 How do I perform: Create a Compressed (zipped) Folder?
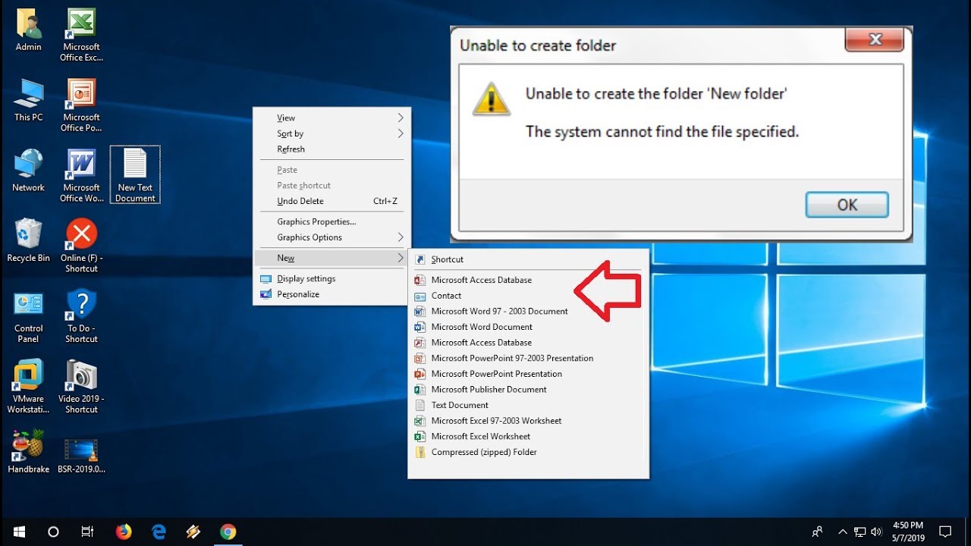[x=528, y=452]
